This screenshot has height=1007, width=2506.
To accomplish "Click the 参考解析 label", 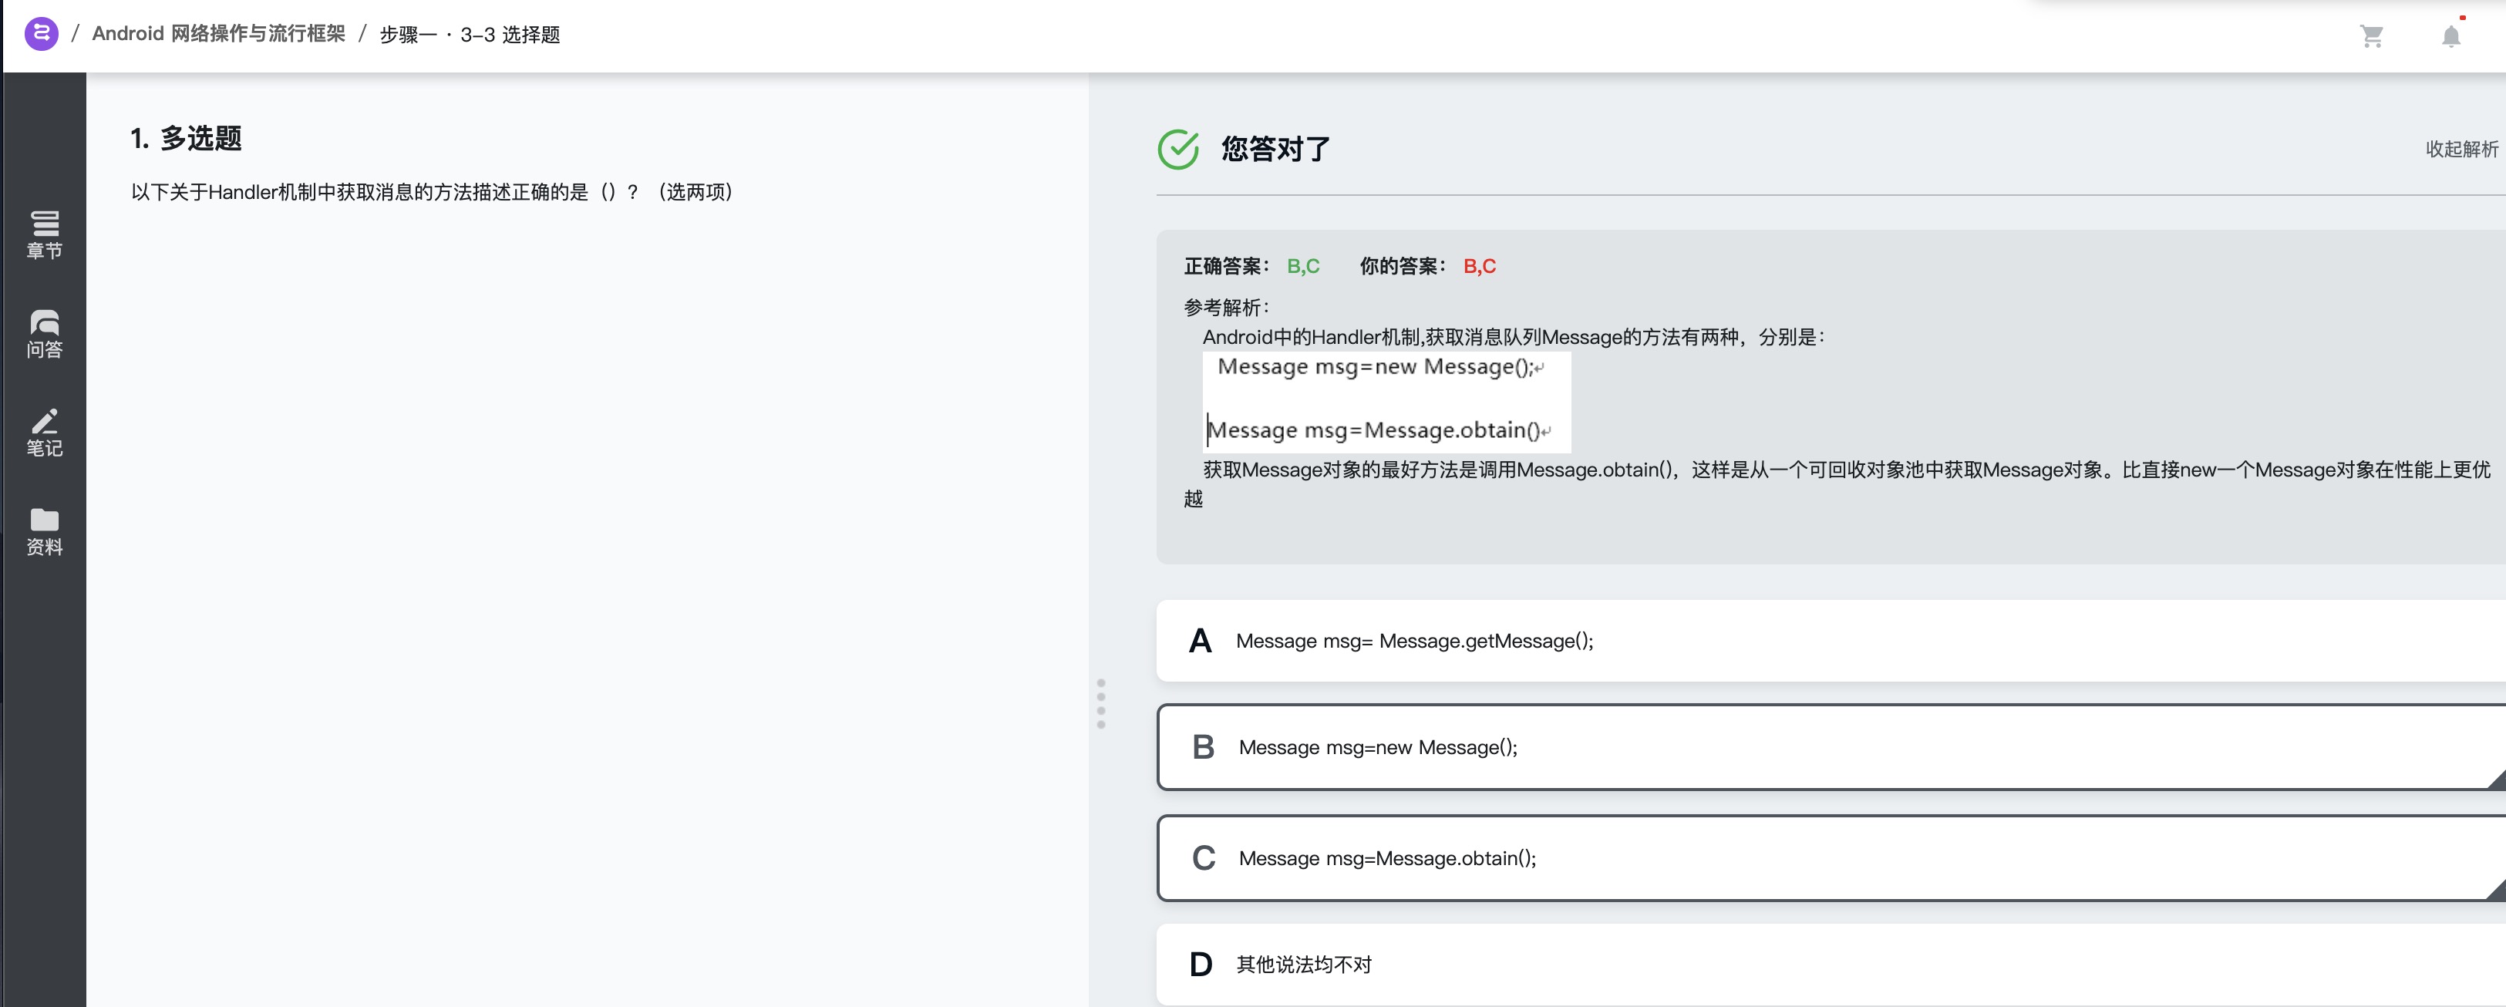I will coord(1226,308).
